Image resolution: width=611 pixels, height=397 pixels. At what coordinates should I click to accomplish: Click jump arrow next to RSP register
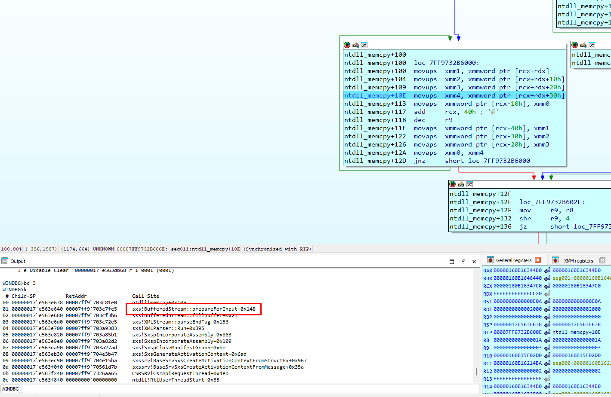pyautogui.click(x=547, y=324)
